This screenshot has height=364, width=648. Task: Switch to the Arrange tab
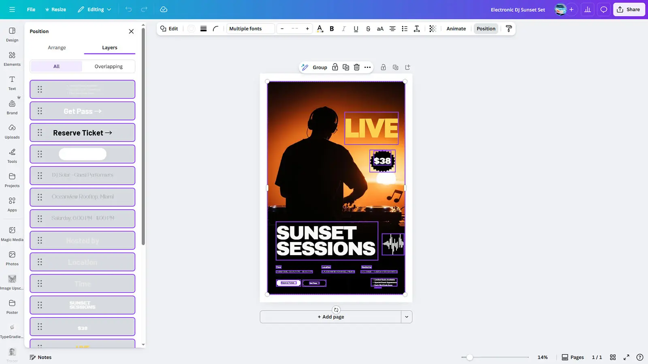pyautogui.click(x=57, y=47)
